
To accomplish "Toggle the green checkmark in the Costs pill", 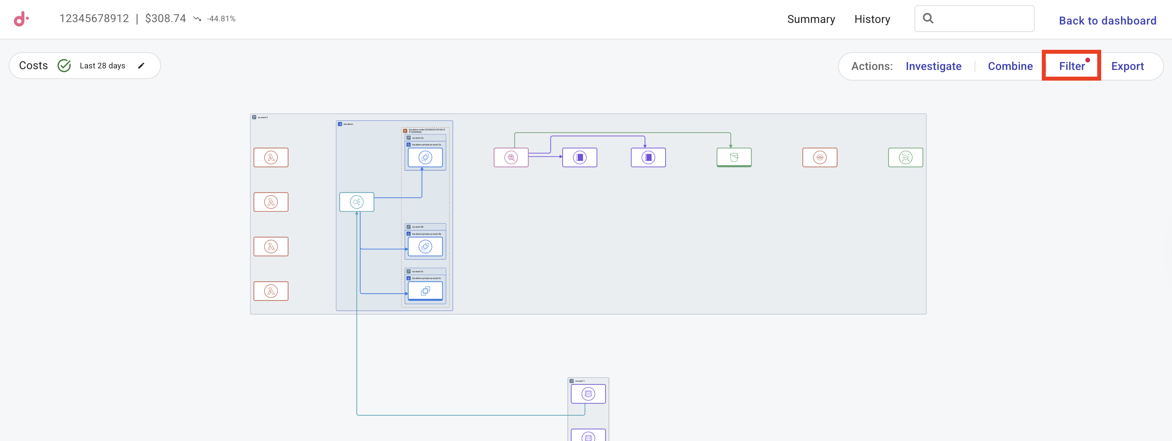I will [x=64, y=66].
